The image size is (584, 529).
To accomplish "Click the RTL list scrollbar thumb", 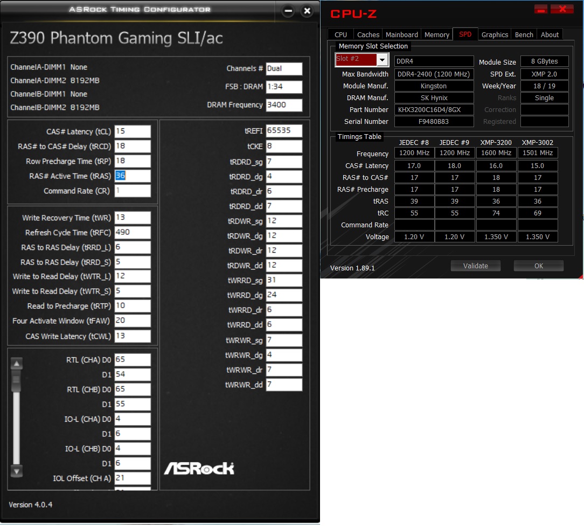I will (x=16, y=380).
